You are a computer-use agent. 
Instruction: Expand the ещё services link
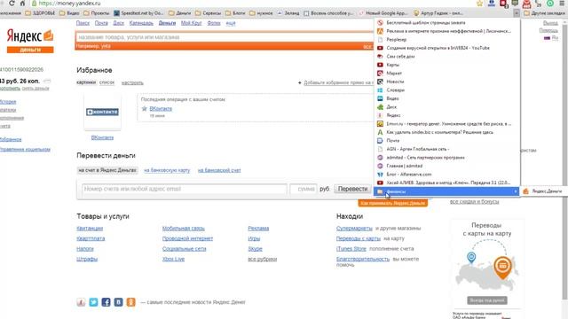(x=231, y=23)
